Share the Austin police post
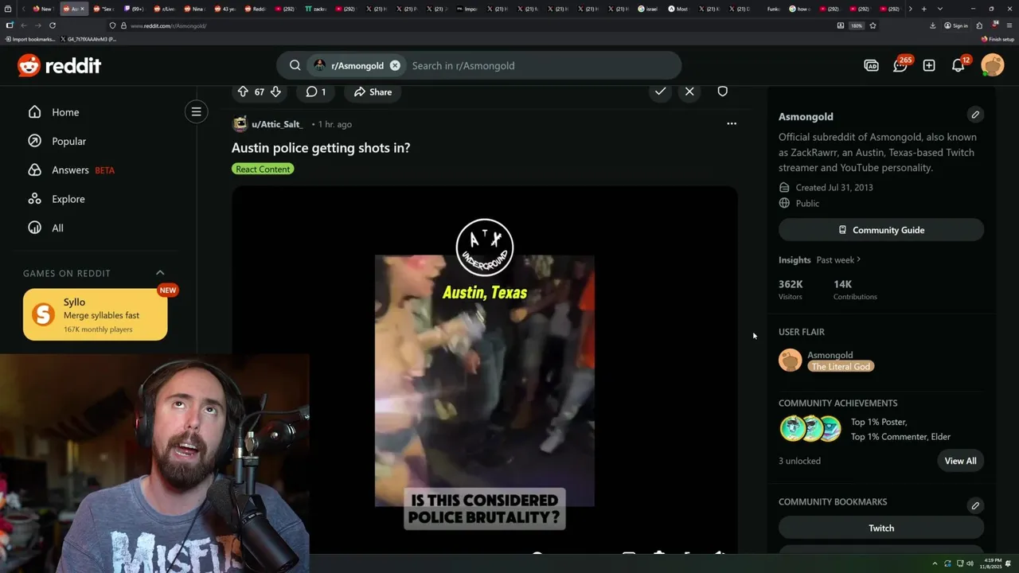 (373, 92)
